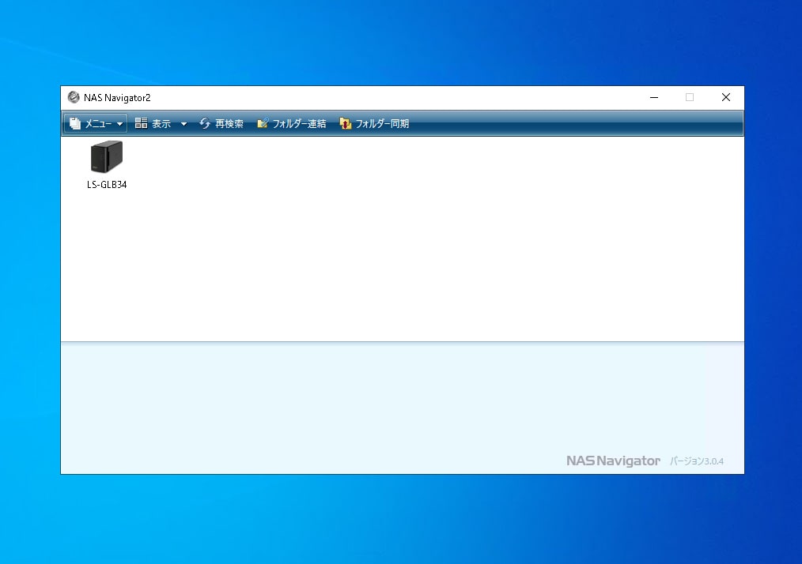802x564 pixels.
Task: Select the LS-GLB34 NAS device icon
Action: 107,157
